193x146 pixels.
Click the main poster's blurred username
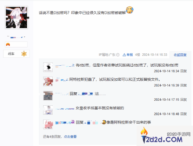(x=16, y=37)
